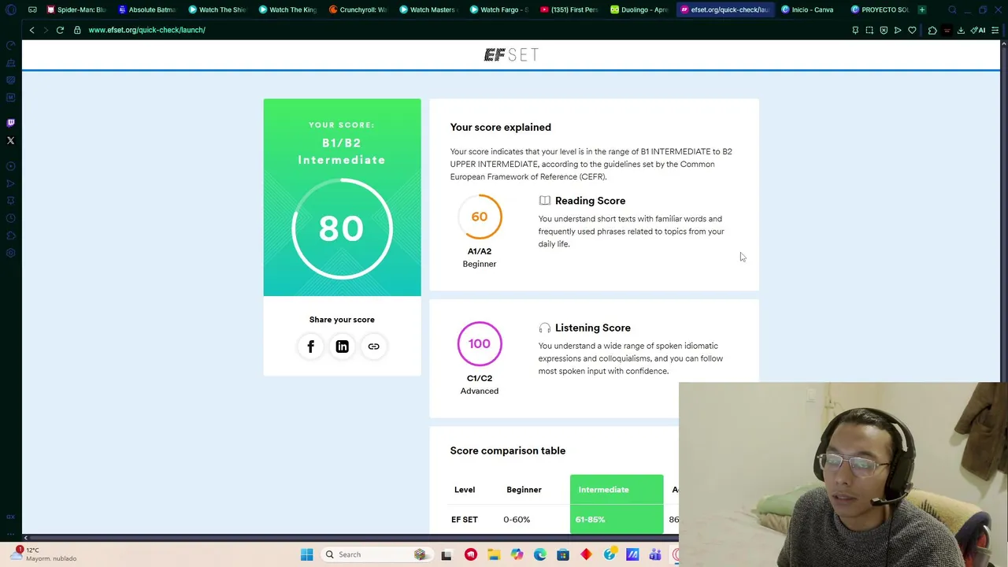
Task: Switch to the Absolute Batman tab
Action: (x=147, y=9)
